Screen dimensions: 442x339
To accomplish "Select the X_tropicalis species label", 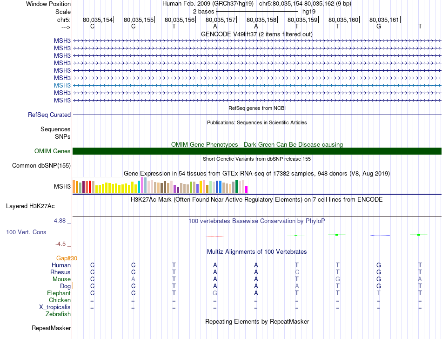I will (x=55, y=307).
